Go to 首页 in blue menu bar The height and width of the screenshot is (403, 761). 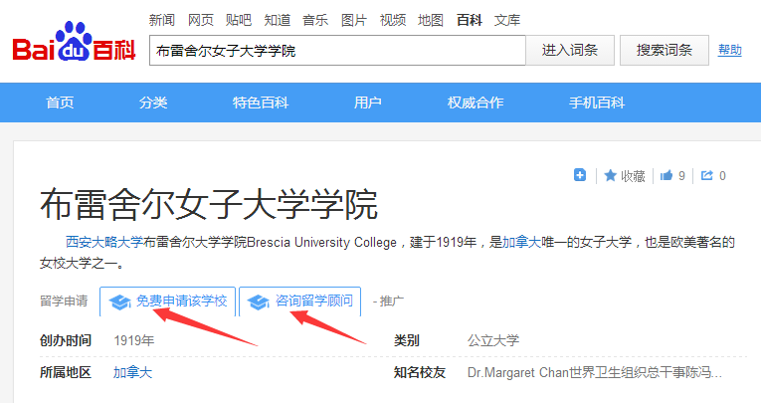click(x=60, y=102)
